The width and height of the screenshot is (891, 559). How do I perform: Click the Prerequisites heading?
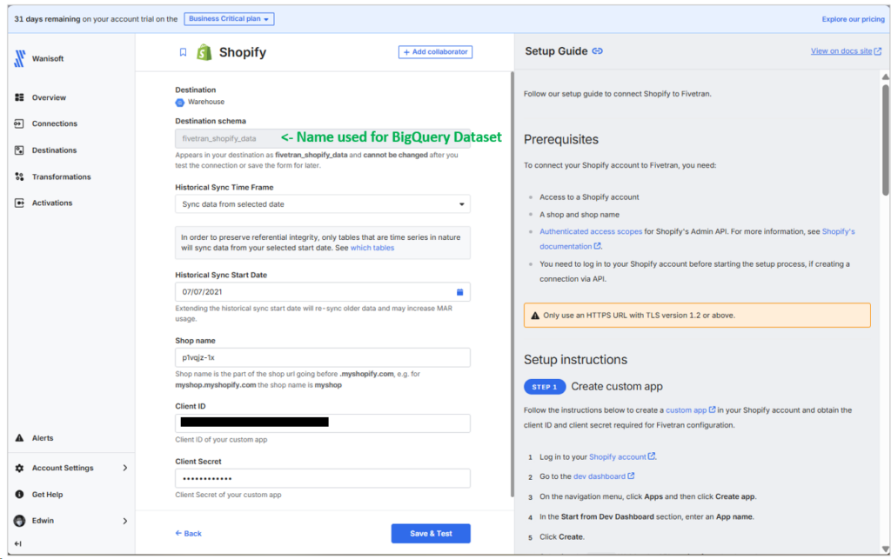[561, 140]
